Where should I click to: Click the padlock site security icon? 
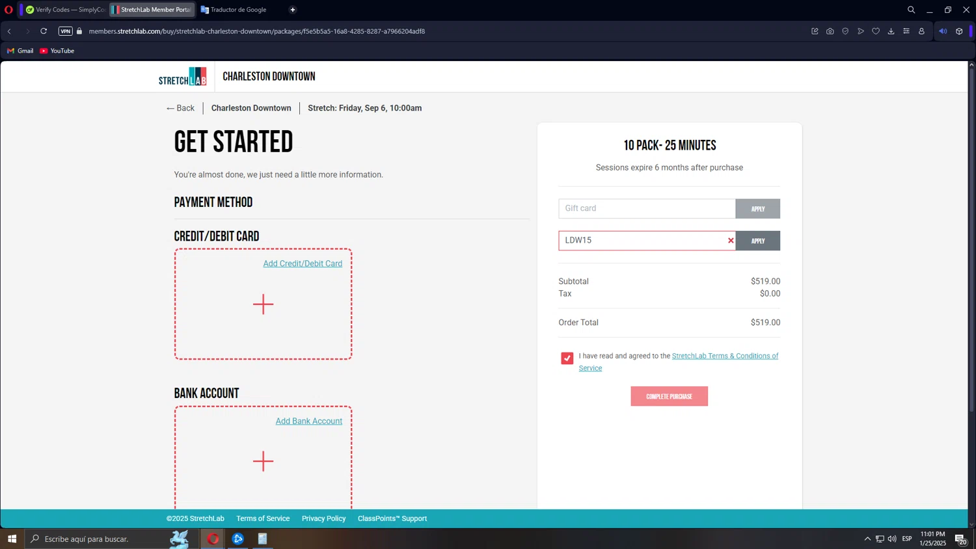point(79,31)
